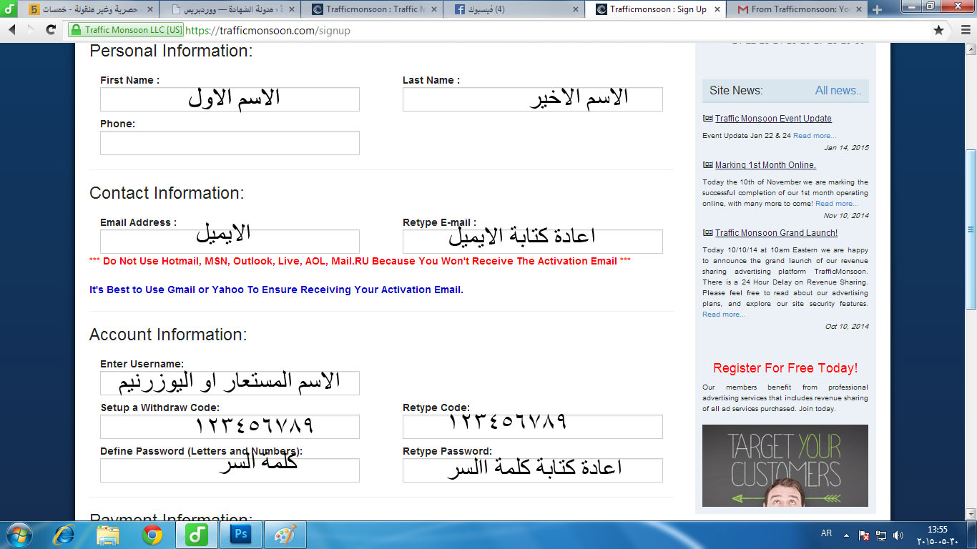Image resolution: width=977 pixels, height=549 pixels.
Task: Click the green SSL padlock badge
Action: 126,30
